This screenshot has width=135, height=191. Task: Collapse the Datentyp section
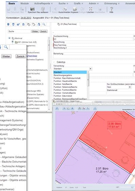pos(54,62)
